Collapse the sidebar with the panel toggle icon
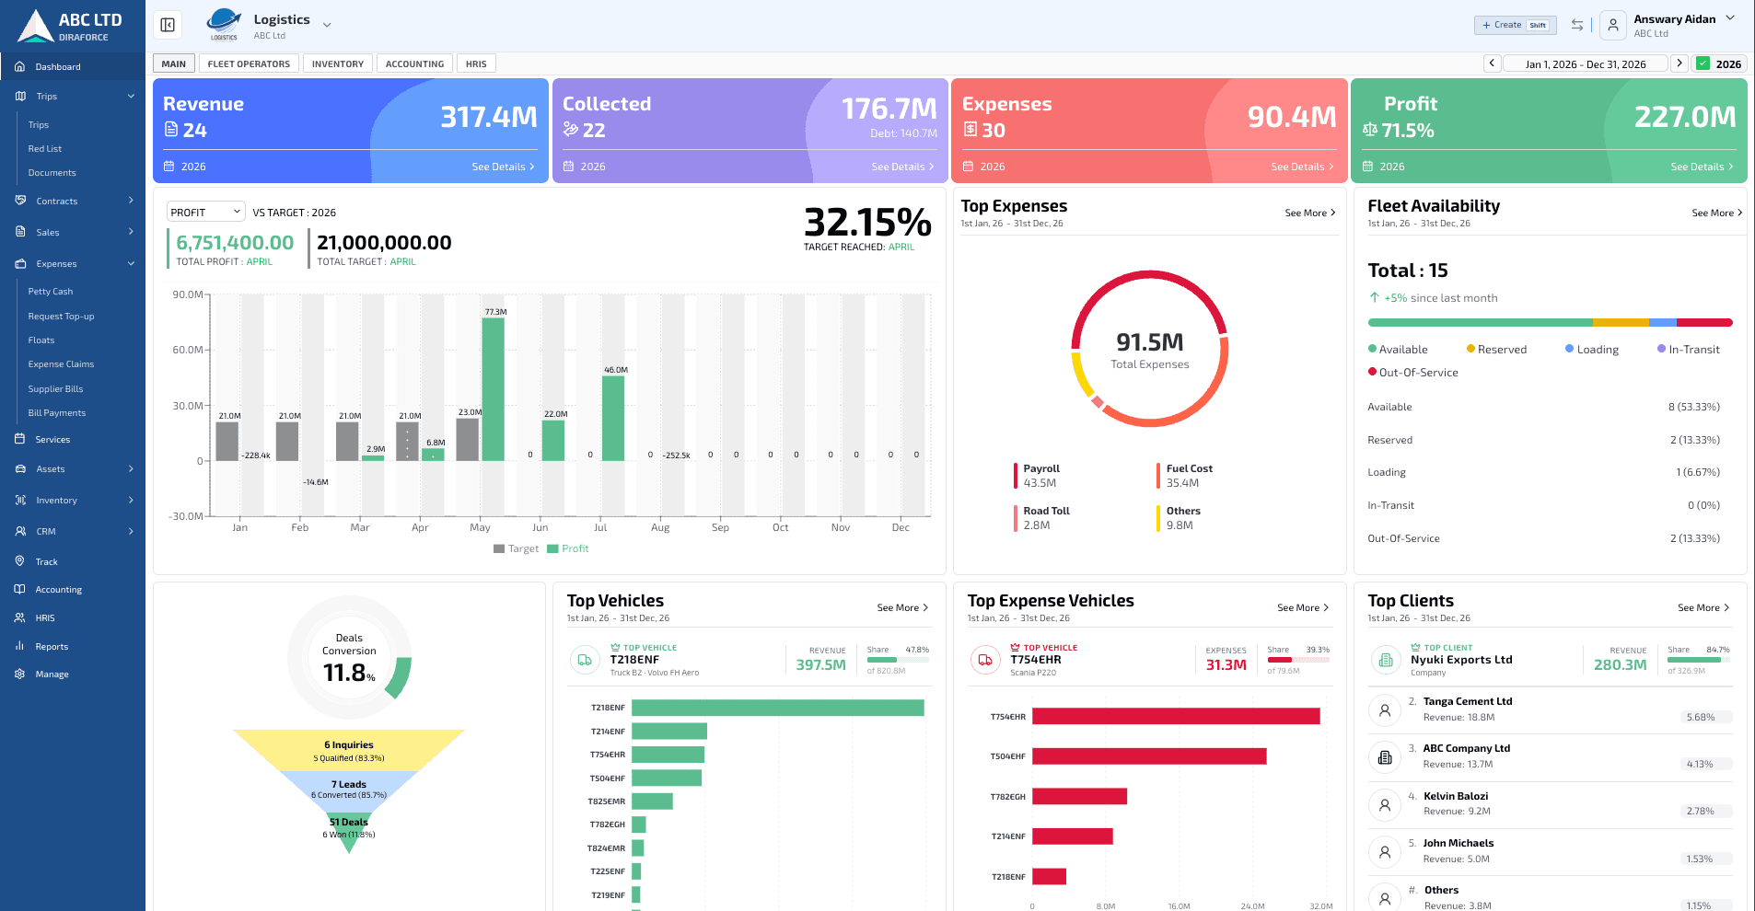Viewport: 1755px width, 911px height. click(x=168, y=25)
